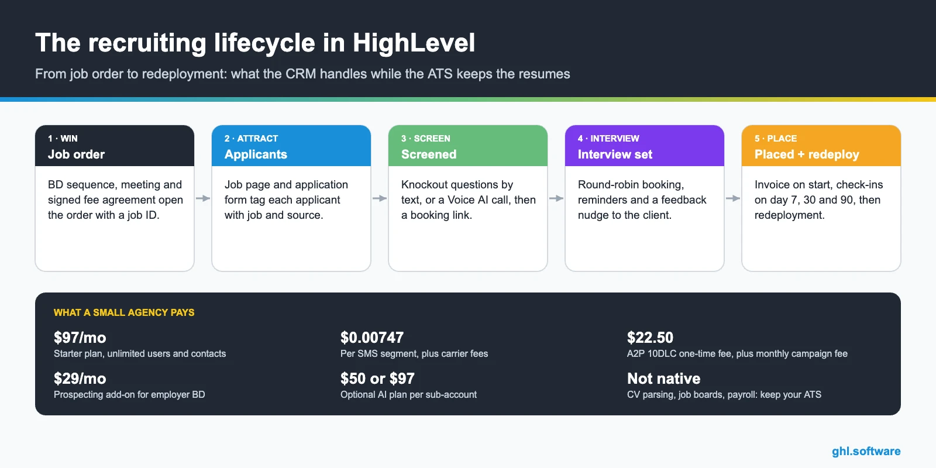The width and height of the screenshot is (936, 468).
Task: Click the '3 · SCREEN' step label
Action: click(425, 139)
